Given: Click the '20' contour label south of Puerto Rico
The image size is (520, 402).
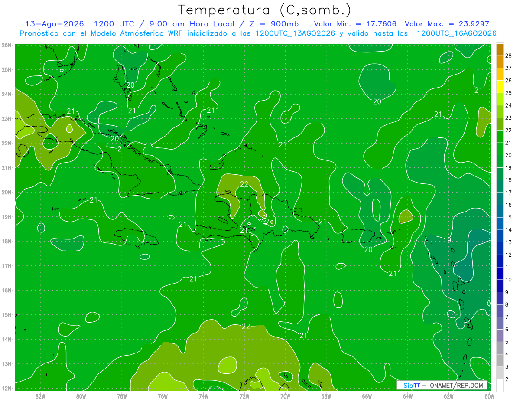Looking at the screenshot, I should point(368,249).
